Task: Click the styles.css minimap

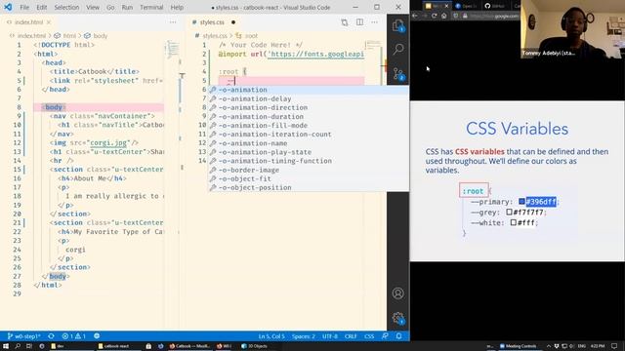Action: coord(373,45)
